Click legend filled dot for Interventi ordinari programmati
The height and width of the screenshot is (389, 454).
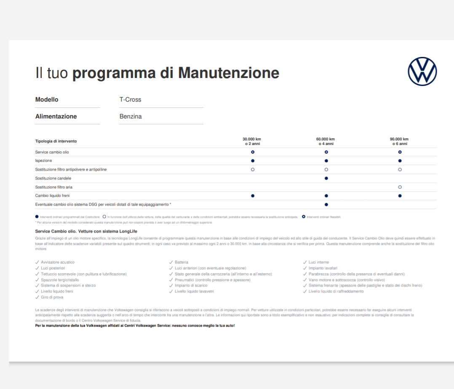[x=37, y=217]
